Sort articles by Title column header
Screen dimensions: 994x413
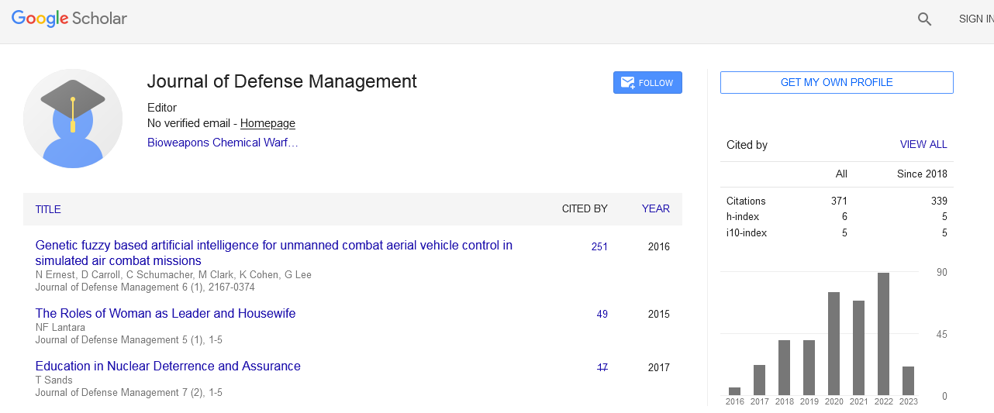coord(48,209)
